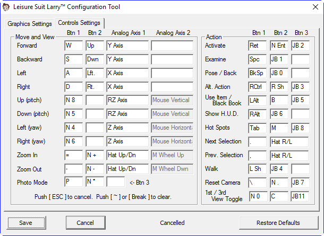Select the Forward Btn 1 field containing W
The image size is (324, 236).
coord(73,46)
